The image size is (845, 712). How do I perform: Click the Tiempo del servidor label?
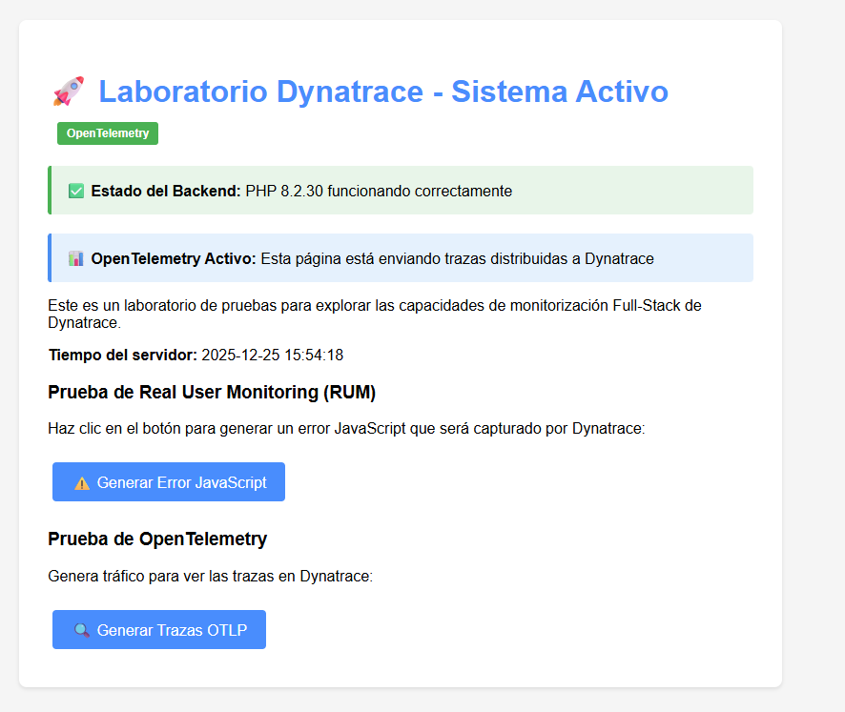(123, 356)
